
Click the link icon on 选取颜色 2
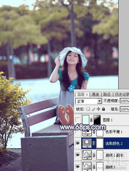[94, 143]
